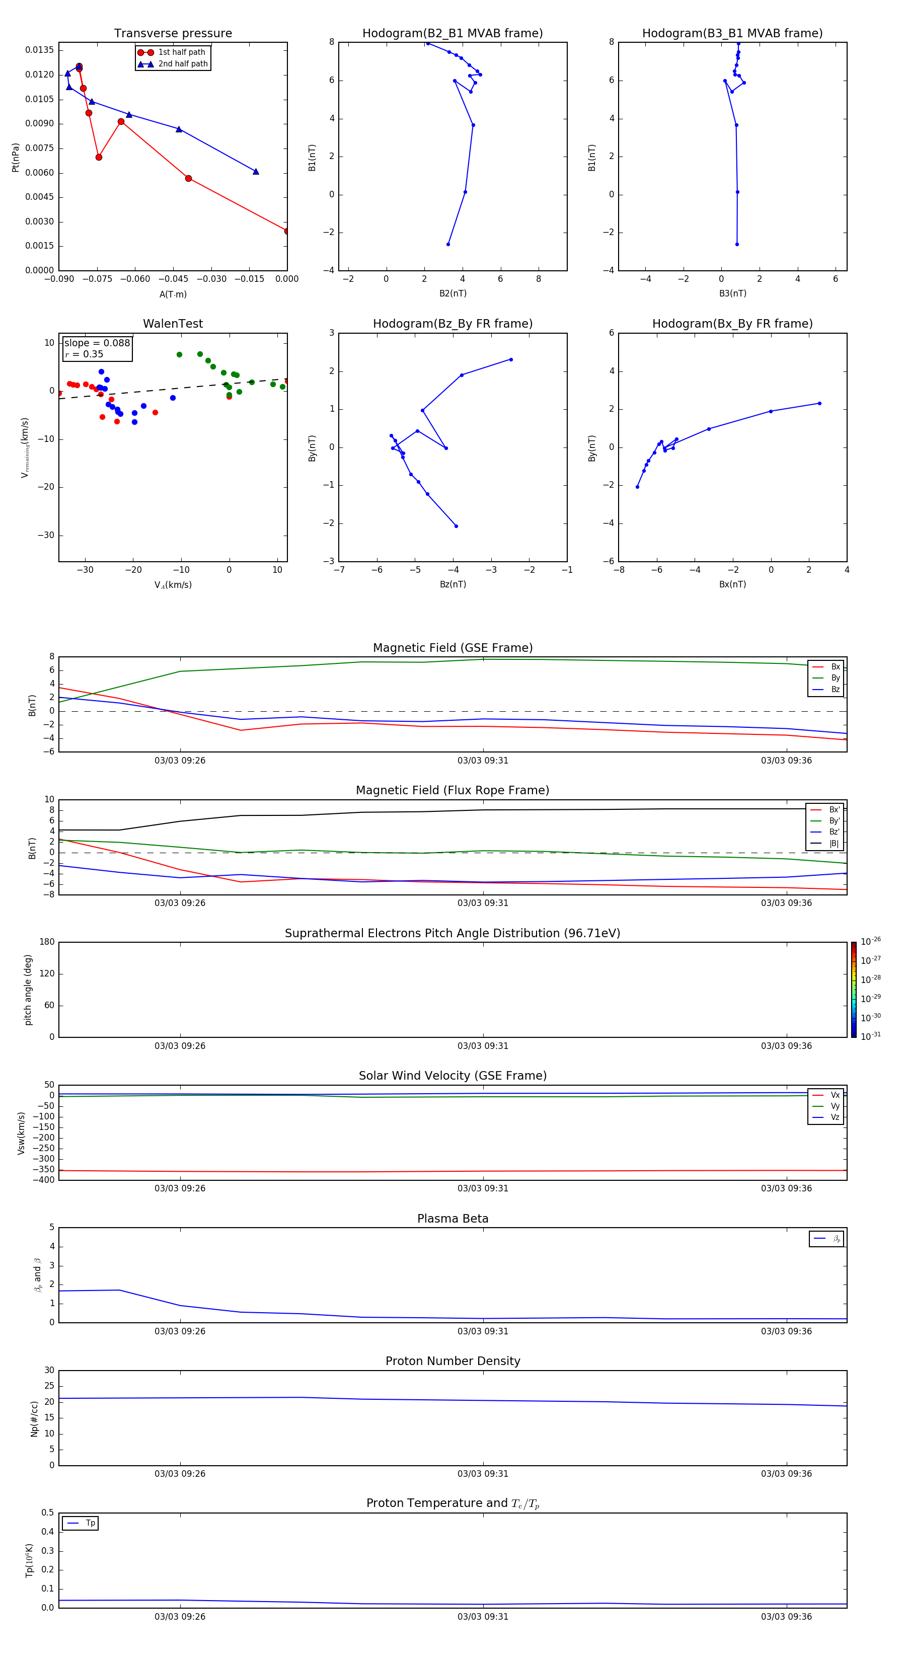Click '03/03 09:31' tick under GSE magnetic field
This screenshot has width=906, height=1661.
[483, 761]
